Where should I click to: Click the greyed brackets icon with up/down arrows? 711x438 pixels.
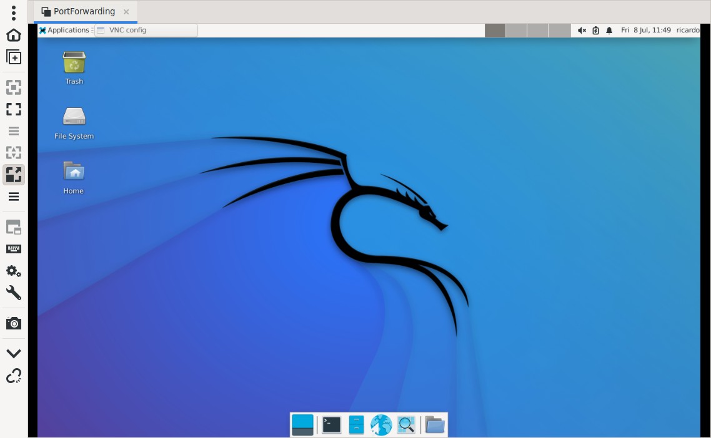tap(14, 153)
